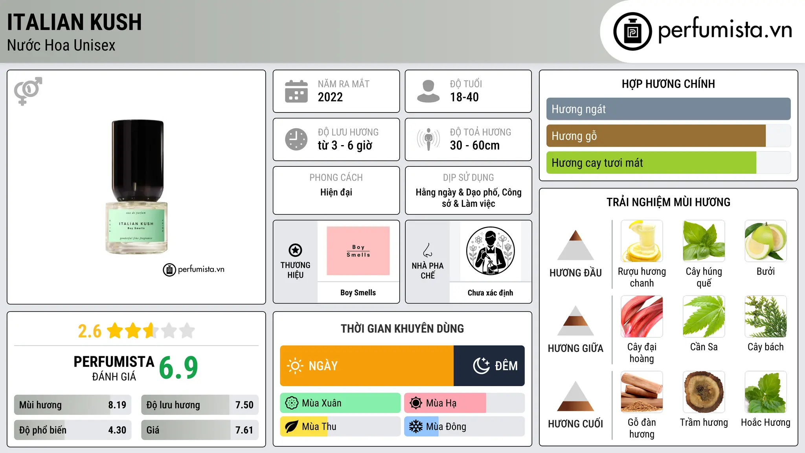View the Bưởi pomelo note image
The height and width of the screenshot is (453, 805).
point(766,241)
